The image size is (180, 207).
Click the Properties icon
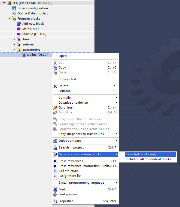55,201
